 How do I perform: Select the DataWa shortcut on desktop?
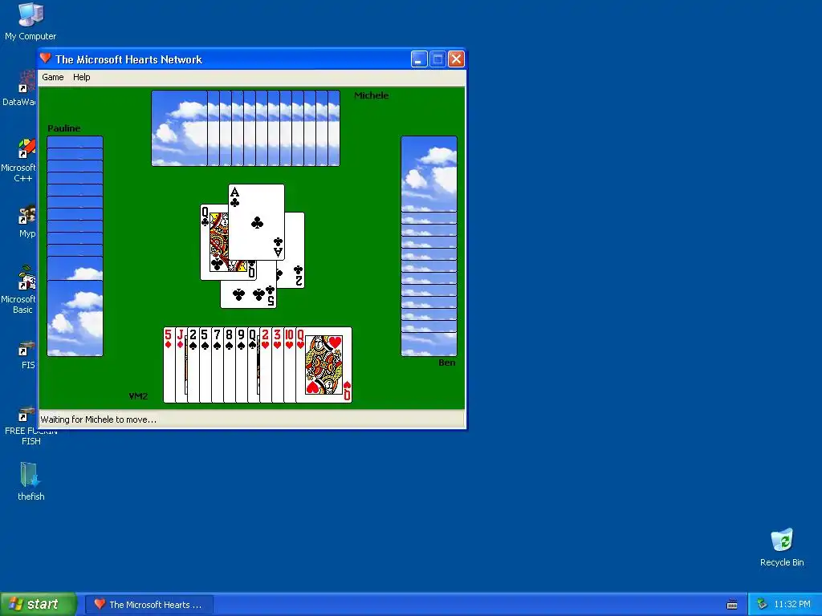(x=19, y=88)
